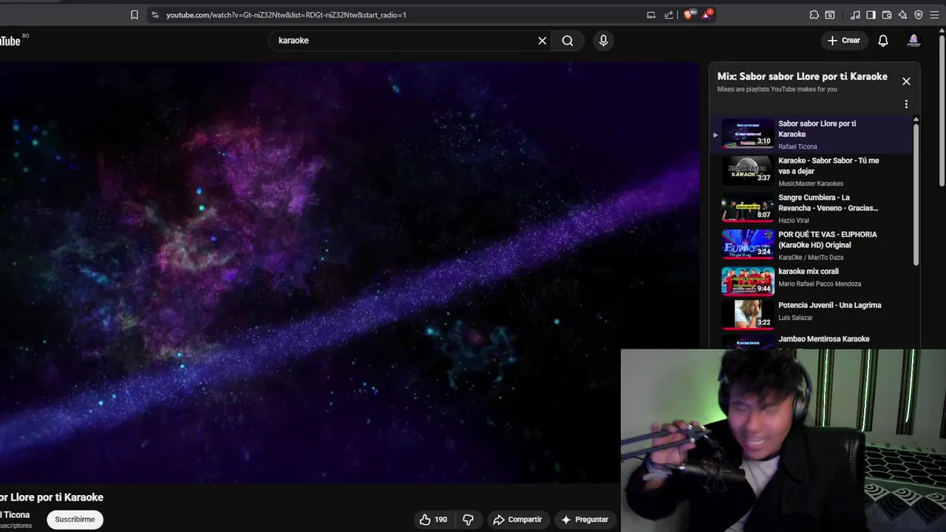Click the page vertical scrollbar
946x532 pixels.
pos(942,111)
